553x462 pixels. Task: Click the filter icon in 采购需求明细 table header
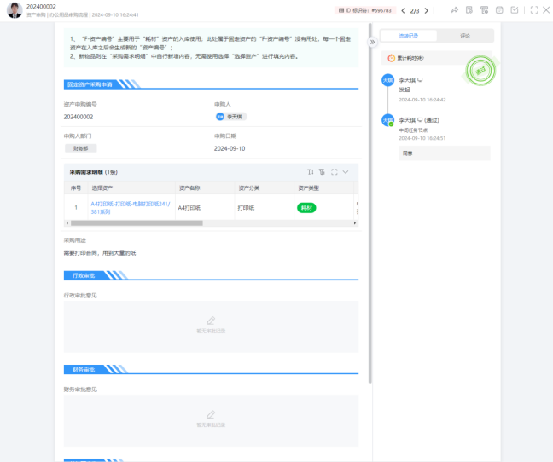point(322,171)
